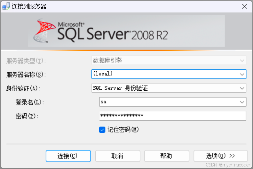Open the disabled 服务器类型 dropdown arrow

click(x=242, y=60)
